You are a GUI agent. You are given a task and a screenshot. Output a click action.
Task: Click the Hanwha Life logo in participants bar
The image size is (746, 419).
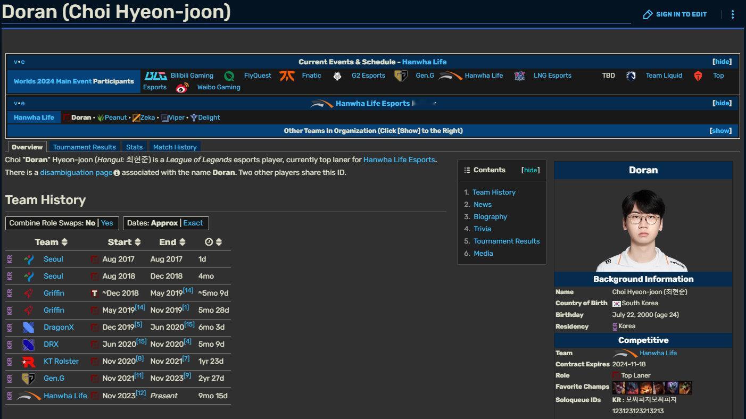pyautogui.click(x=450, y=76)
